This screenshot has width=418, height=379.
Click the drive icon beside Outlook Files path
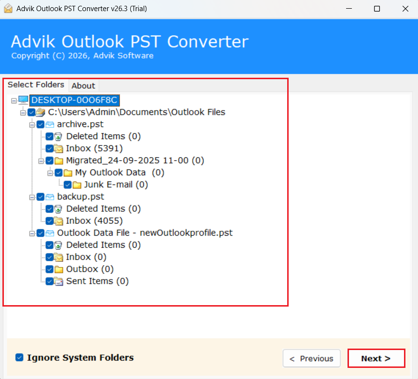(40, 112)
